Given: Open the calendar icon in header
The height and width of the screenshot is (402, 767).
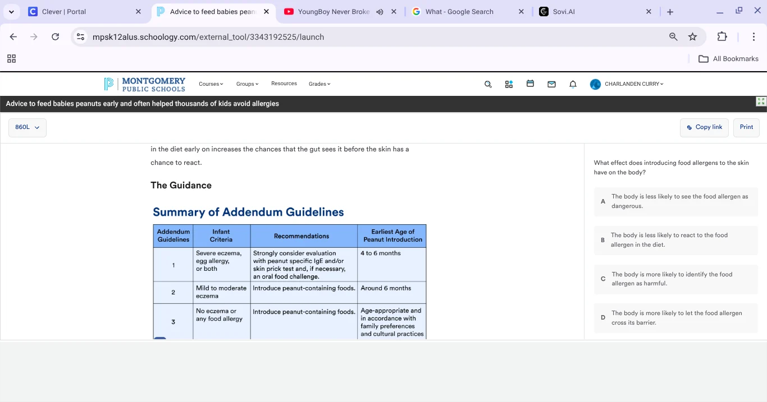Looking at the screenshot, I should 530,84.
